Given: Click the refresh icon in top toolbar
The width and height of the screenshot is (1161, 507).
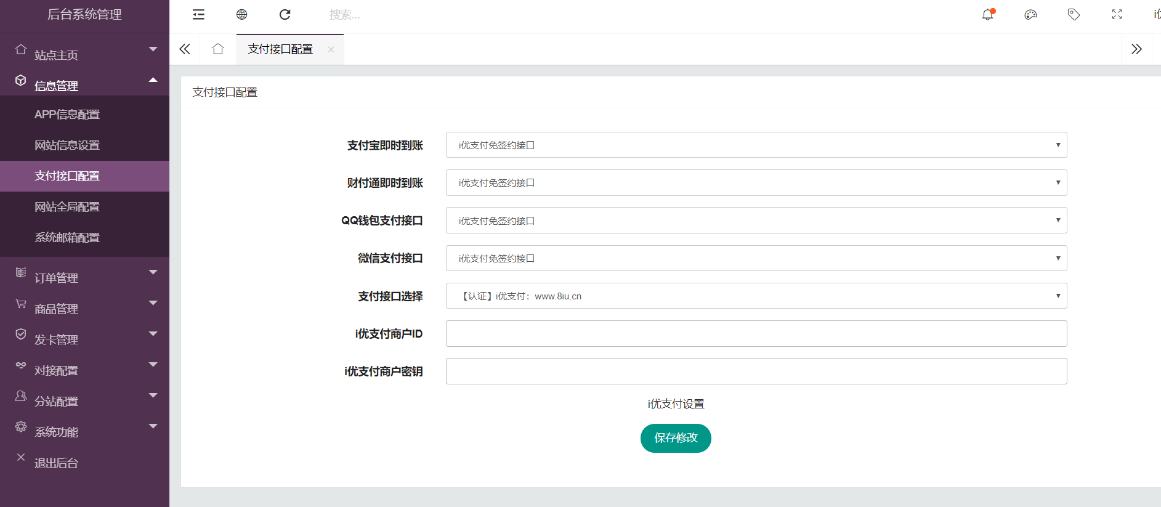Looking at the screenshot, I should pos(285,15).
